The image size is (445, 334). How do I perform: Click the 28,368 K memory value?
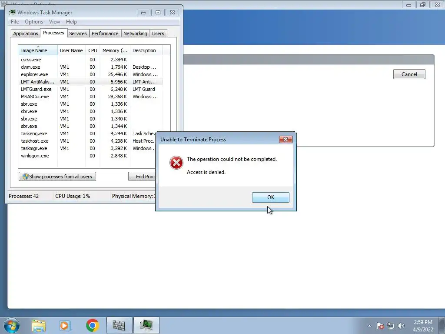tap(117, 97)
